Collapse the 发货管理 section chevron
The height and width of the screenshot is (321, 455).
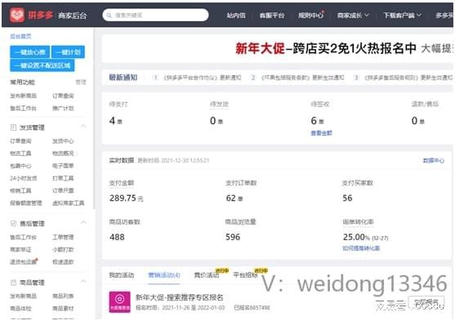[x=83, y=127]
